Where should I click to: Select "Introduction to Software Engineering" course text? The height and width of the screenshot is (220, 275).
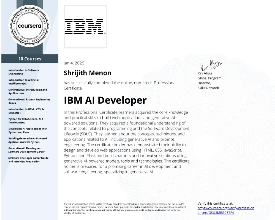24,72
